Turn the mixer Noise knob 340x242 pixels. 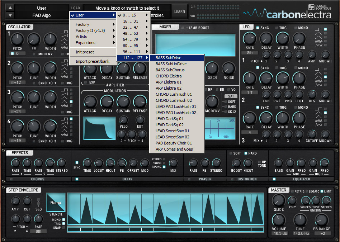228,68
